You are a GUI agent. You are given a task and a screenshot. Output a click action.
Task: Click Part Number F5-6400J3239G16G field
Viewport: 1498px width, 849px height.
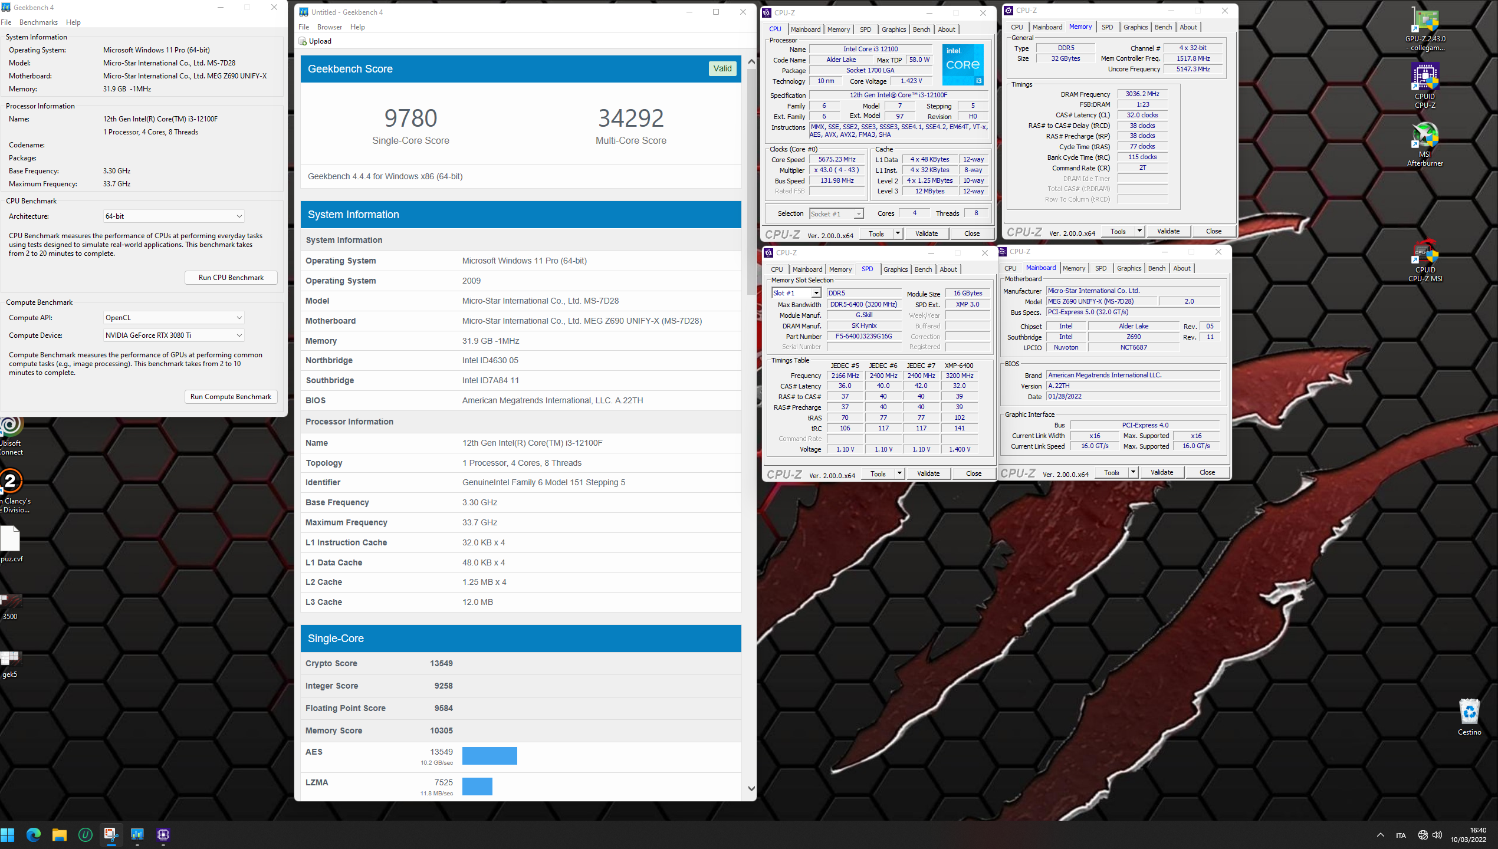pos(864,336)
